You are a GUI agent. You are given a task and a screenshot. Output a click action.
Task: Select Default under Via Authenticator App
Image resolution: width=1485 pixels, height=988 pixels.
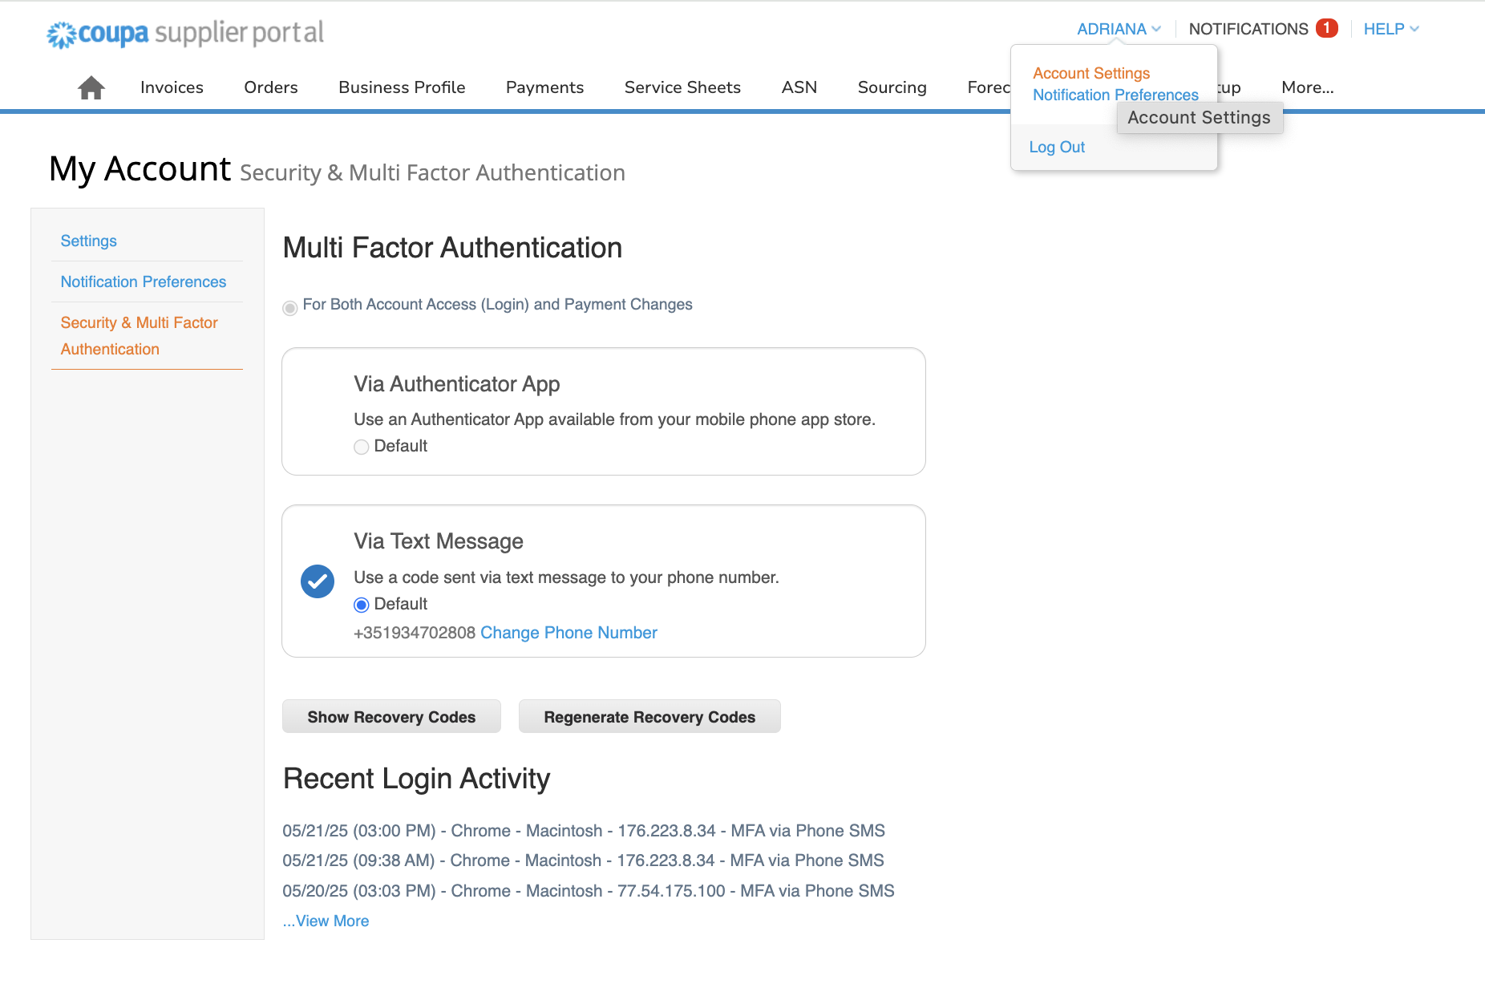coord(361,447)
